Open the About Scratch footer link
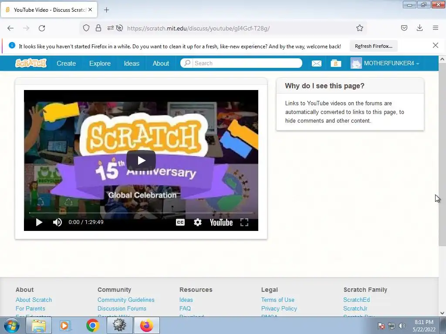This screenshot has width=446, height=334. click(34, 300)
